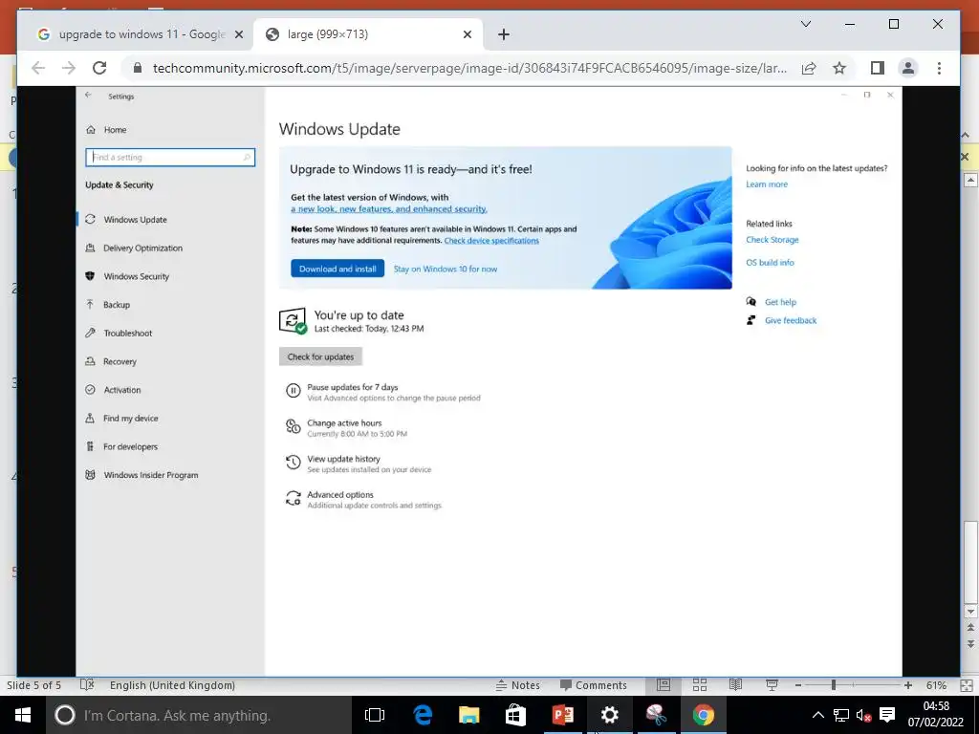Go back in Chrome browser
The height and width of the screenshot is (734, 979).
pyautogui.click(x=38, y=68)
